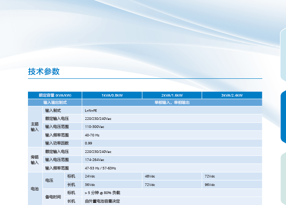Viewport: 286px width, 205px height.
Task: Click the 技术参数 section heading
Action: (x=44, y=72)
